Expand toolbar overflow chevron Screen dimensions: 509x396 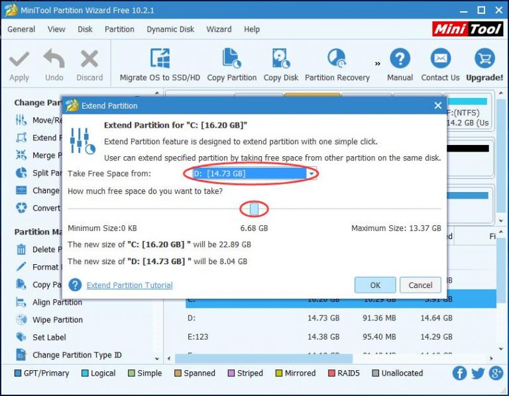point(378,64)
